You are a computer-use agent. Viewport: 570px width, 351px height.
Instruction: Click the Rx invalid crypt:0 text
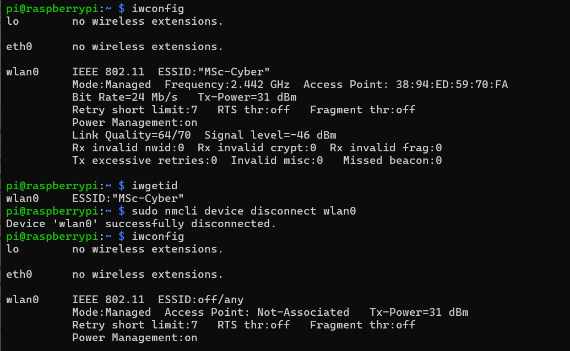tap(257, 148)
